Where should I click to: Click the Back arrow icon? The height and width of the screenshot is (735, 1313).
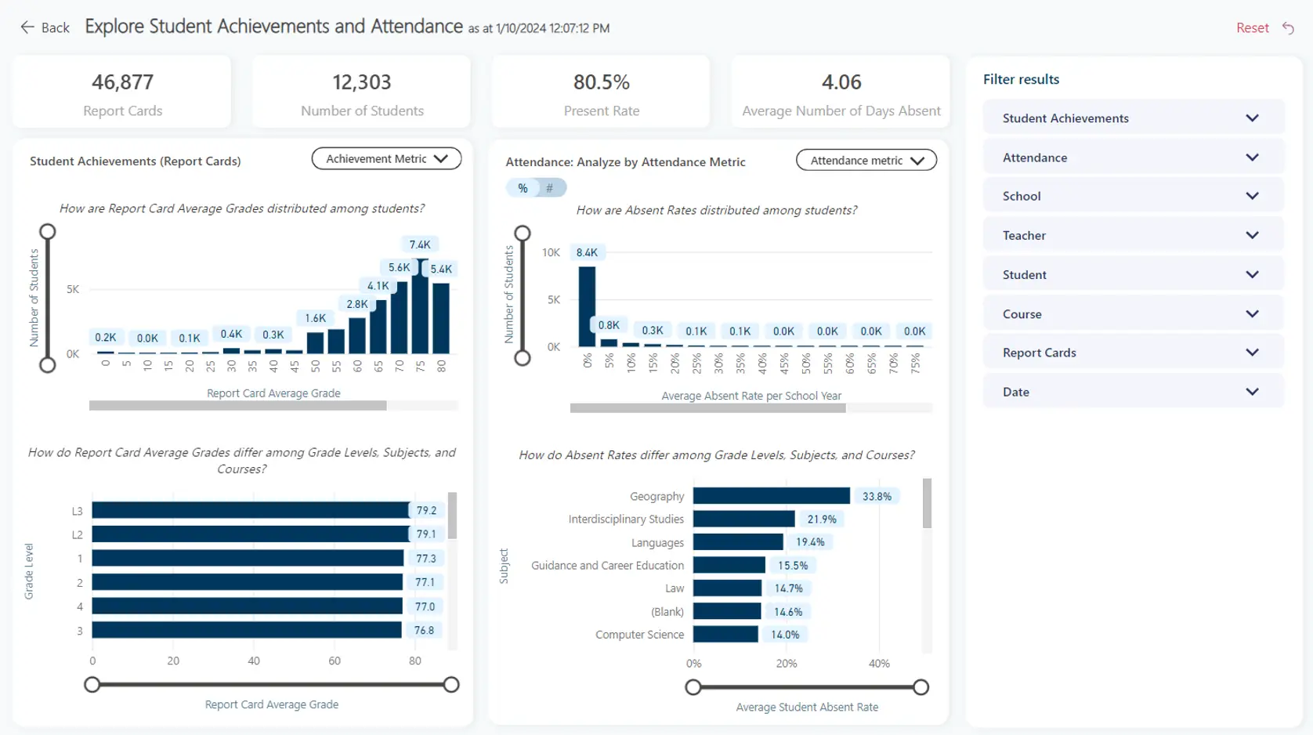click(27, 26)
